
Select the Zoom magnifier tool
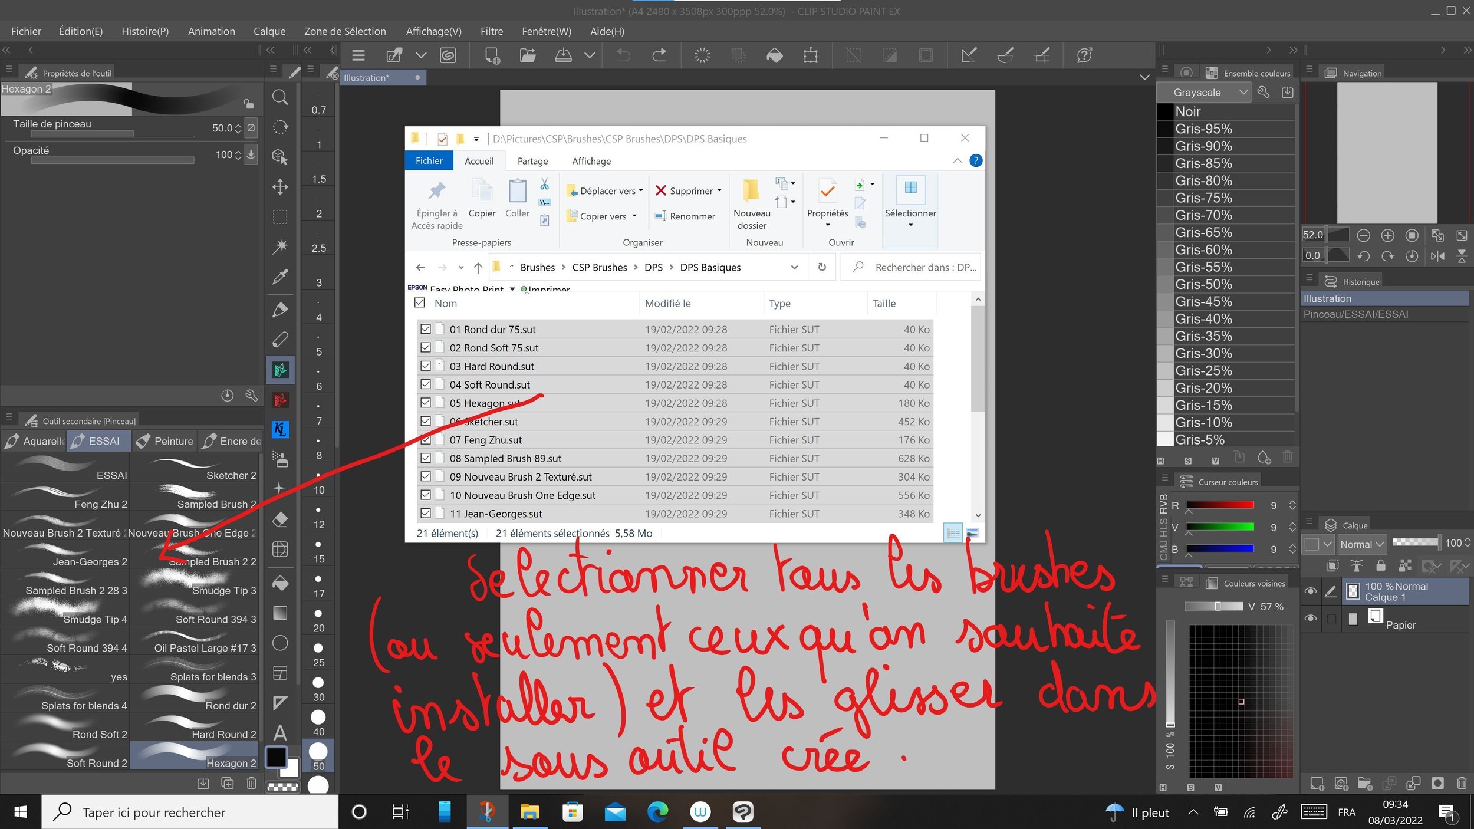tap(280, 97)
